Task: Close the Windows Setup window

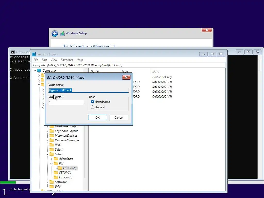Action: pyautogui.click(x=207, y=30)
